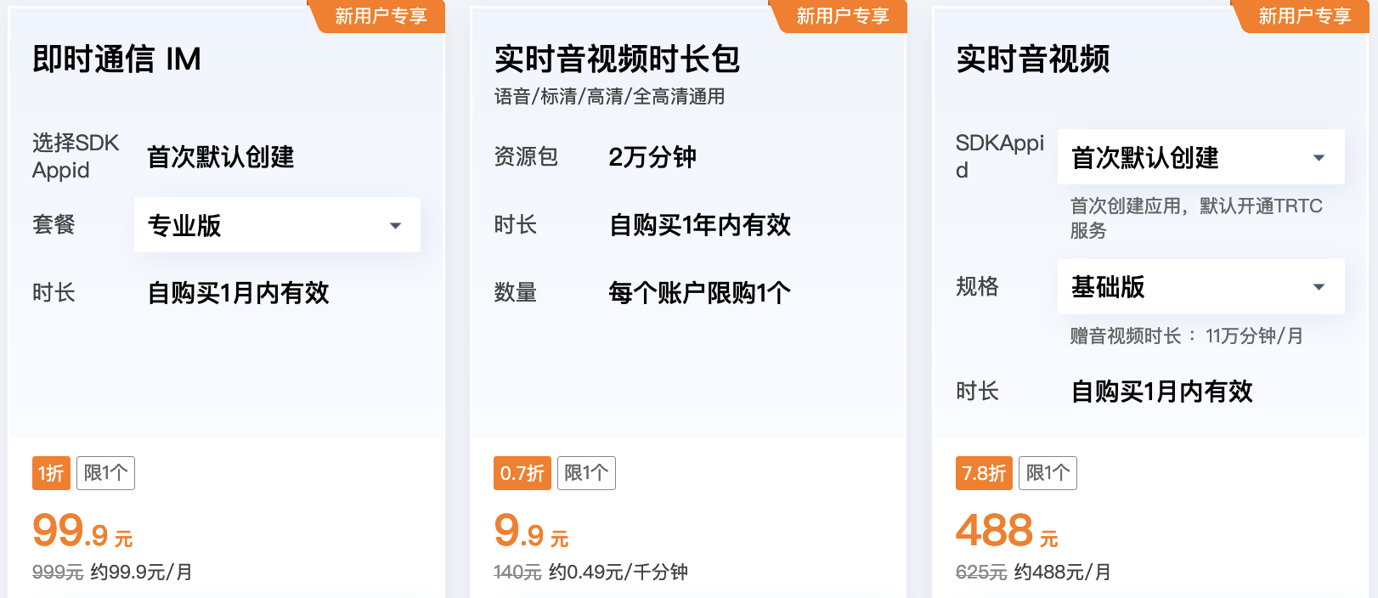The height and width of the screenshot is (598, 1378).
Task: Click the 新用户专享 badge on 实时音视频 card
Action: point(1302,15)
